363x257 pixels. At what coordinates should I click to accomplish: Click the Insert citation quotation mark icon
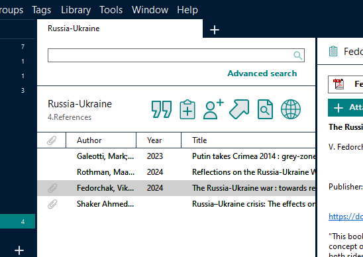162,109
